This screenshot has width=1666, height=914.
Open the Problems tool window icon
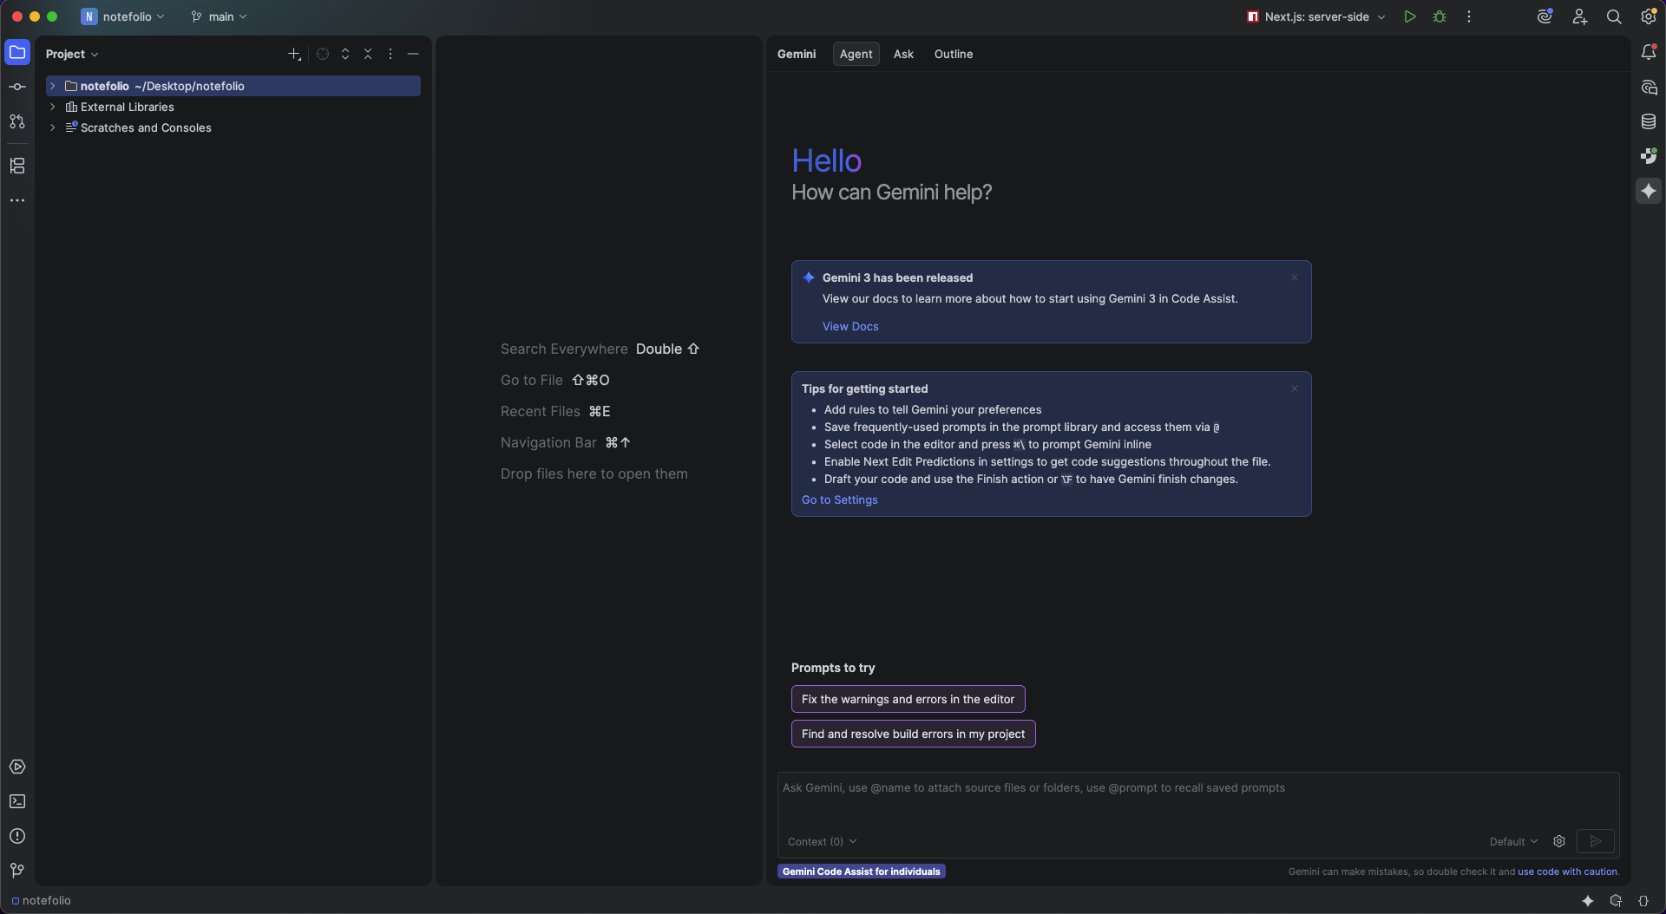17,836
